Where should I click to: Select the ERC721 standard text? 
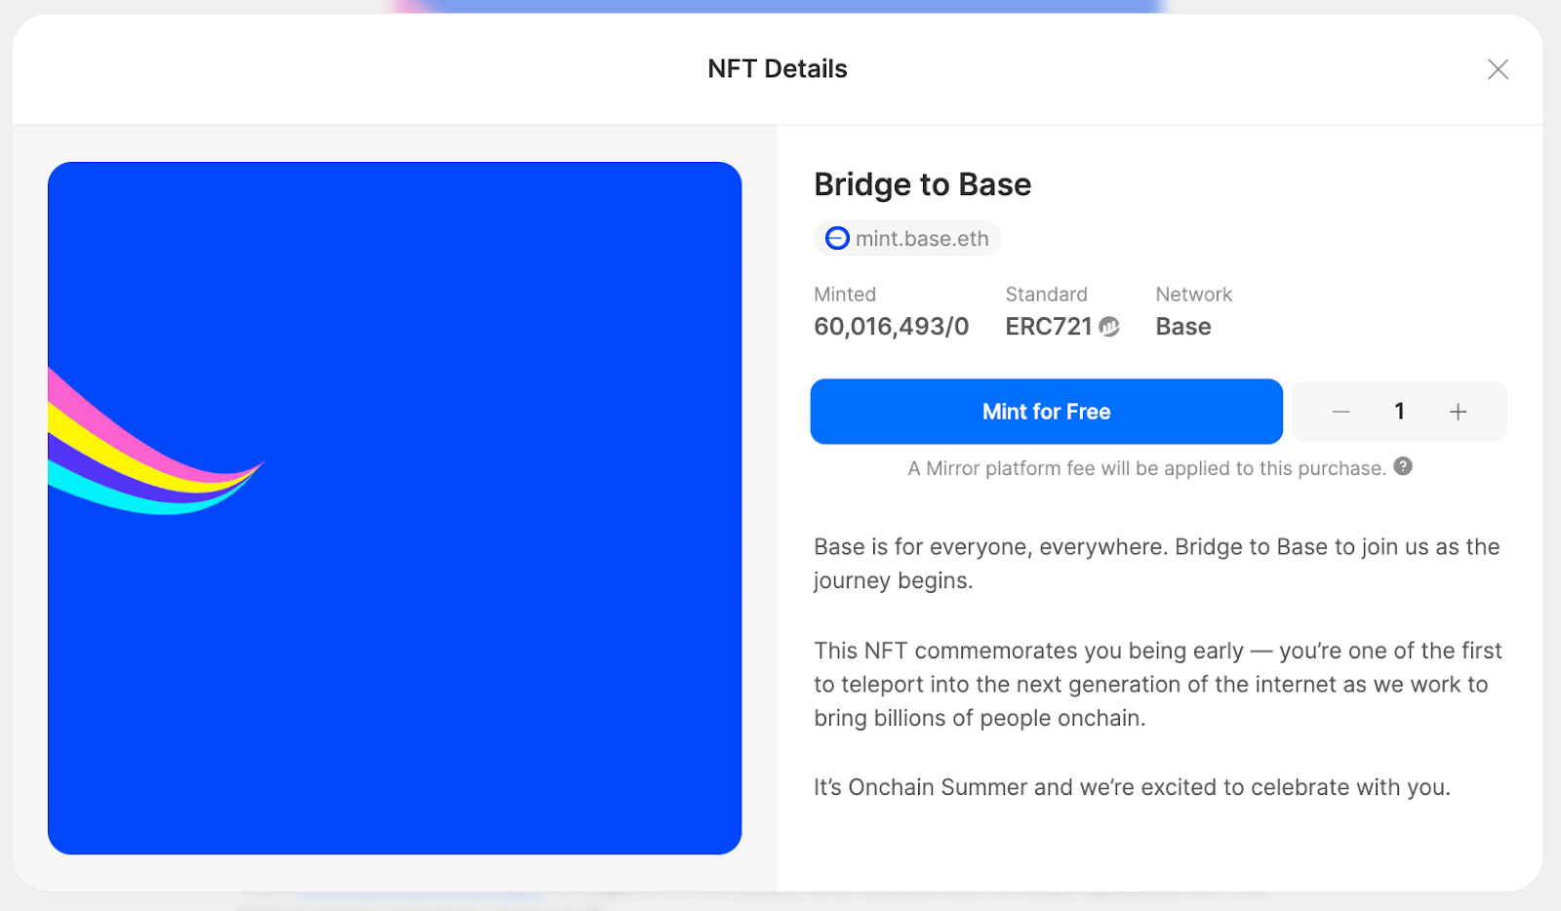click(x=1049, y=327)
